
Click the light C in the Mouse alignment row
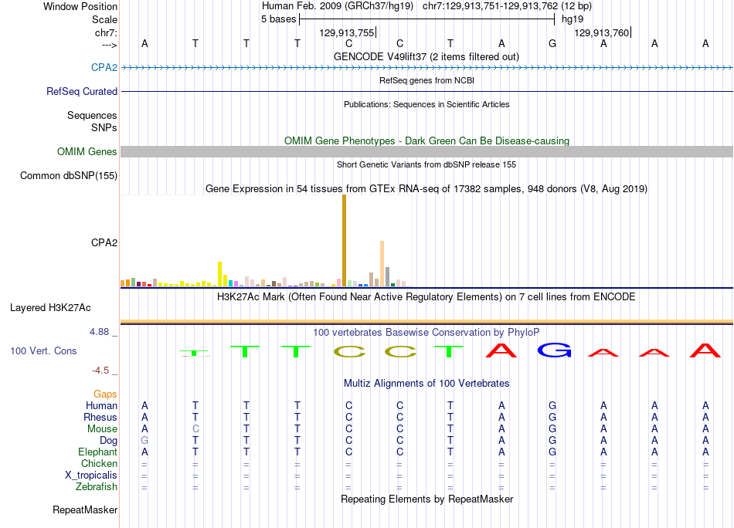(x=195, y=429)
